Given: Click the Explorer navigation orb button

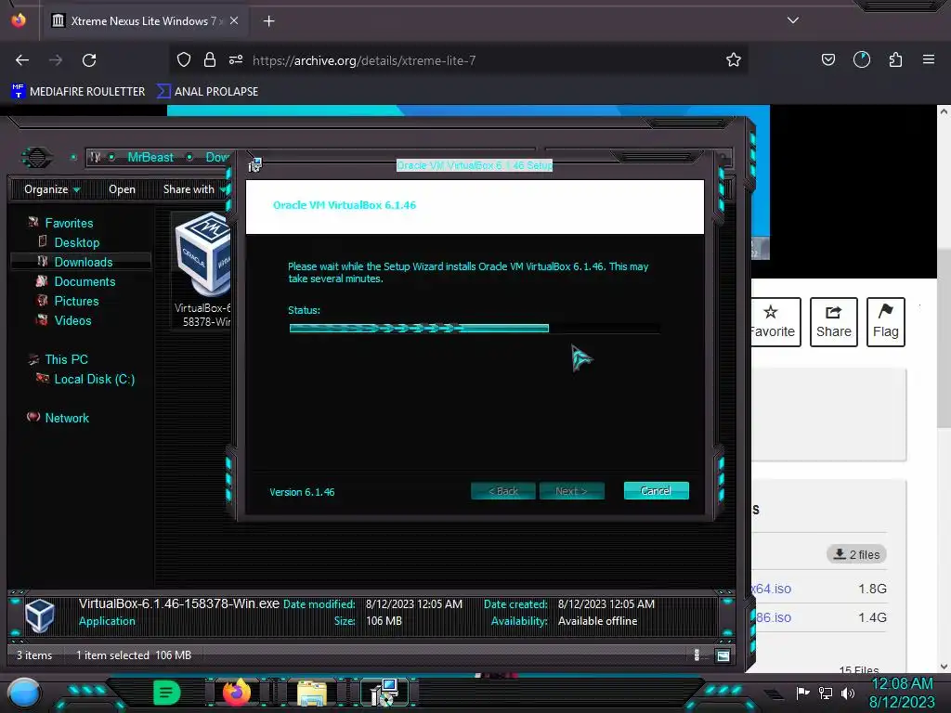Looking at the screenshot, I should point(37,158).
